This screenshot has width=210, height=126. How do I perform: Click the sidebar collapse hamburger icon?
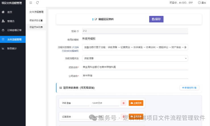(31, 3)
